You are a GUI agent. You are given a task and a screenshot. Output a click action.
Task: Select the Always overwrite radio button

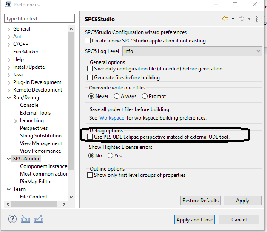116,96
